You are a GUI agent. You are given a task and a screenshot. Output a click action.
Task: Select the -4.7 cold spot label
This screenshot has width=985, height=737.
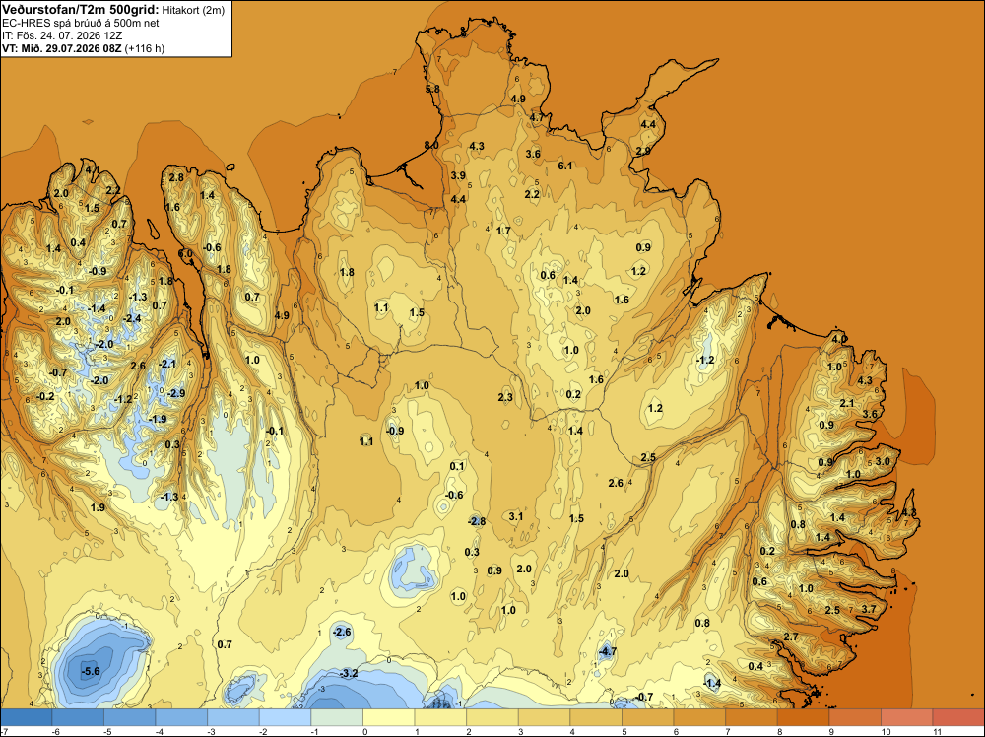pos(608,651)
